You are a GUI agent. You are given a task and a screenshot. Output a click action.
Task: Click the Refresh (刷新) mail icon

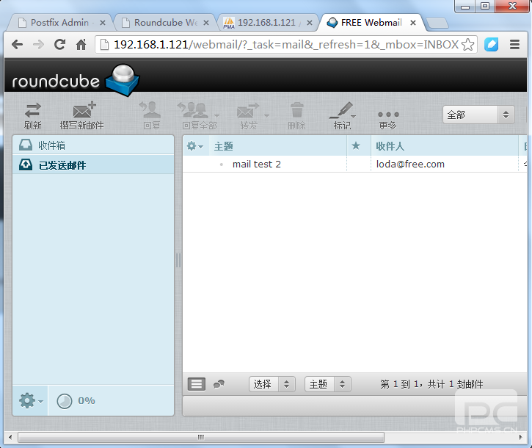coord(33,116)
